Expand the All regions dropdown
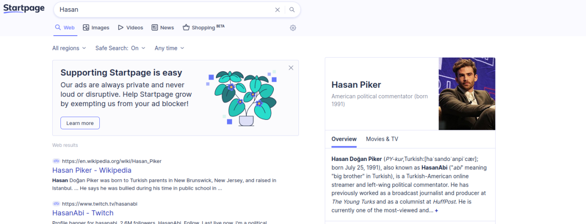 point(69,48)
